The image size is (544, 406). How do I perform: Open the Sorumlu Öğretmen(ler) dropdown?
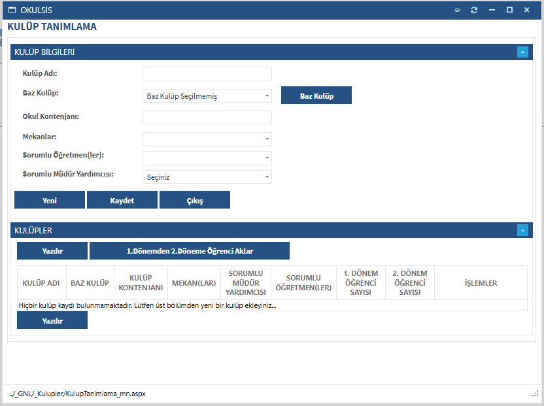coord(207,158)
